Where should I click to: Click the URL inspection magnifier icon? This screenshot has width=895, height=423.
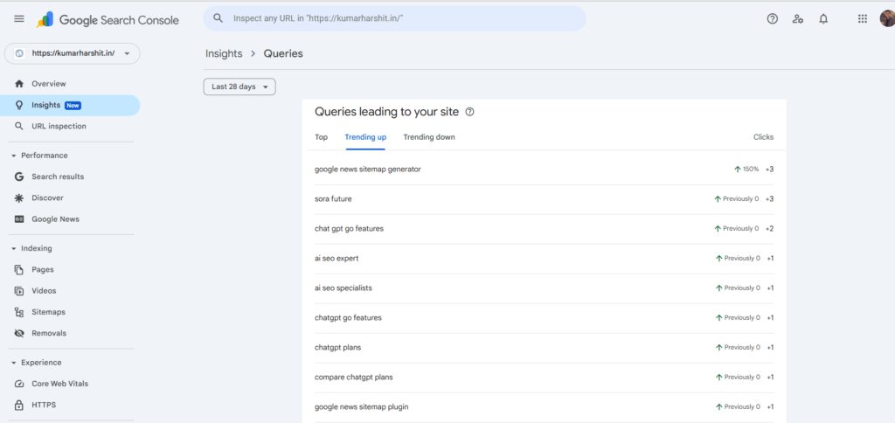(19, 126)
